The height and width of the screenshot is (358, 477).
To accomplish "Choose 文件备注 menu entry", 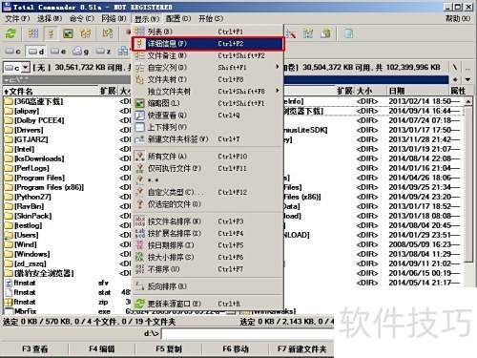I will (207, 55).
